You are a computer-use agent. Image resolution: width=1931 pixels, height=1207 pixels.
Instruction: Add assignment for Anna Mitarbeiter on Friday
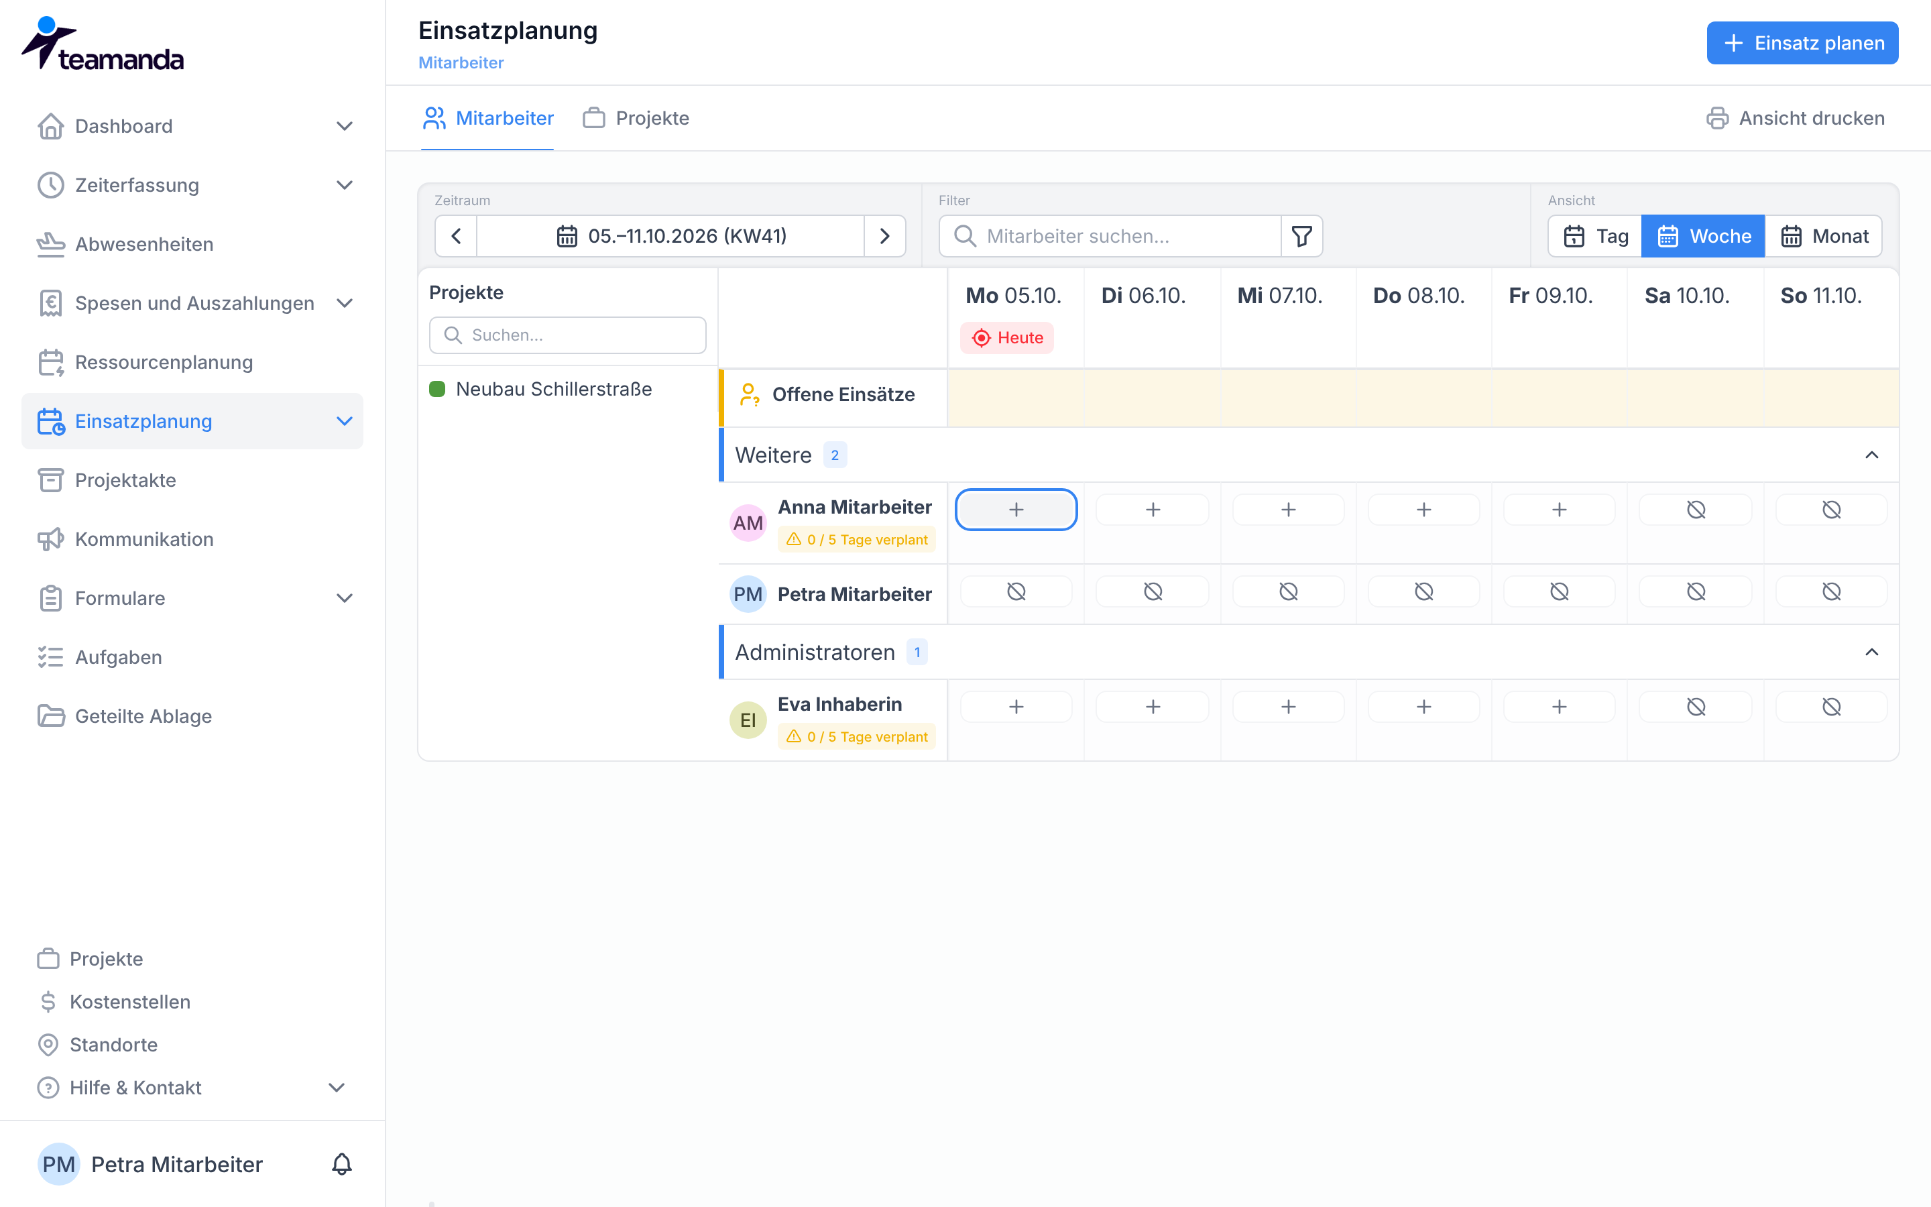click(x=1559, y=510)
